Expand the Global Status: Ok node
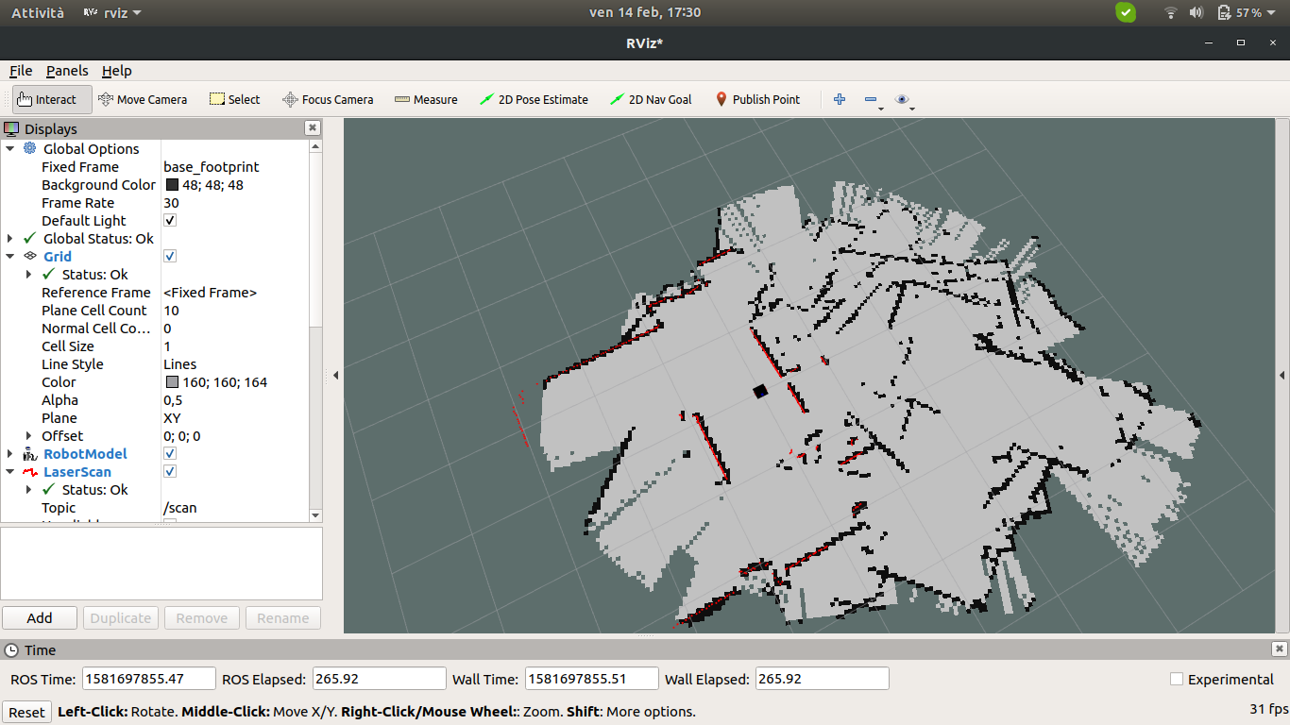The image size is (1290, 725). pyautogui.click(x=10, y=238)
